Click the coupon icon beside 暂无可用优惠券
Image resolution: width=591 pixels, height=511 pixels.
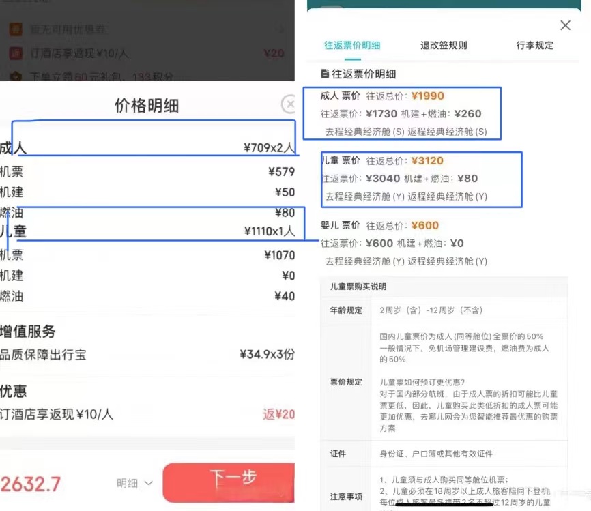16,30
